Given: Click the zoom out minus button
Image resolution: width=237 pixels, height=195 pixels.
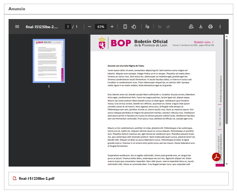Looking at the screenshot, I should point(90,27).
